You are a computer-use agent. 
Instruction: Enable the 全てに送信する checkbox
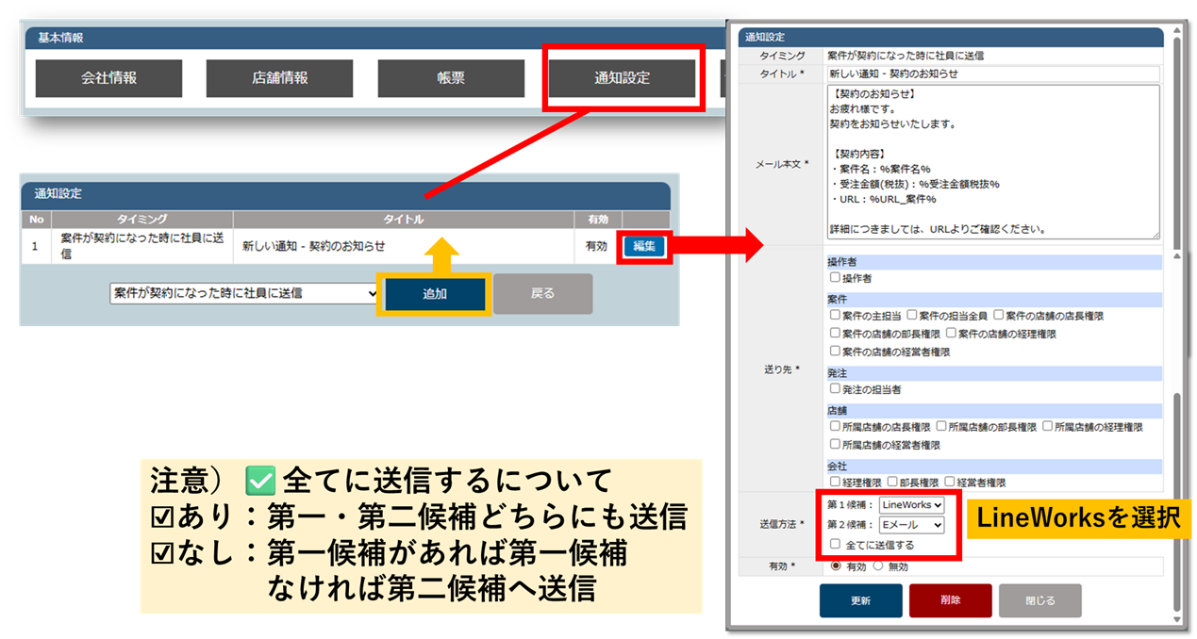pos(835,545)
